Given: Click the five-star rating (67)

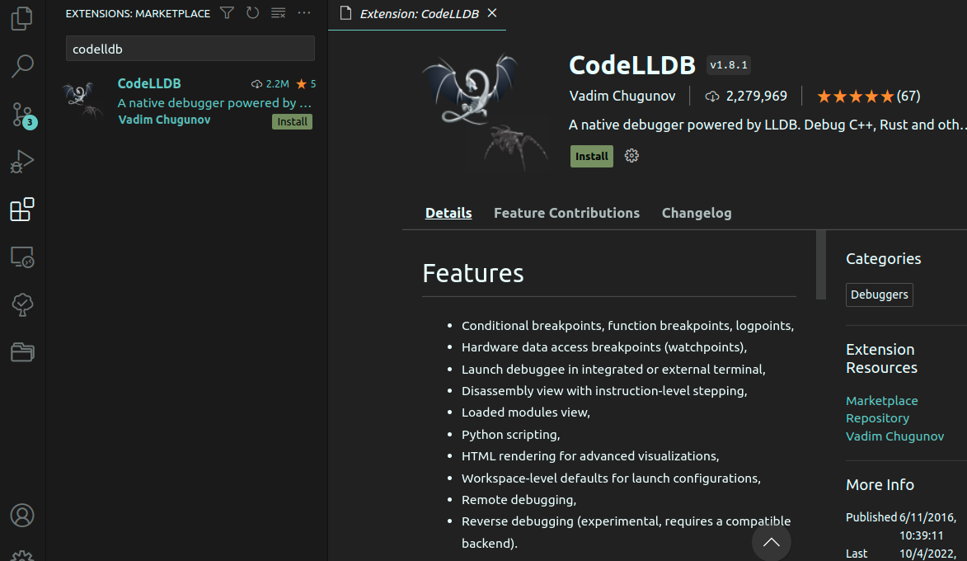Looking at the screenshot, I should [x=868, y=97].
